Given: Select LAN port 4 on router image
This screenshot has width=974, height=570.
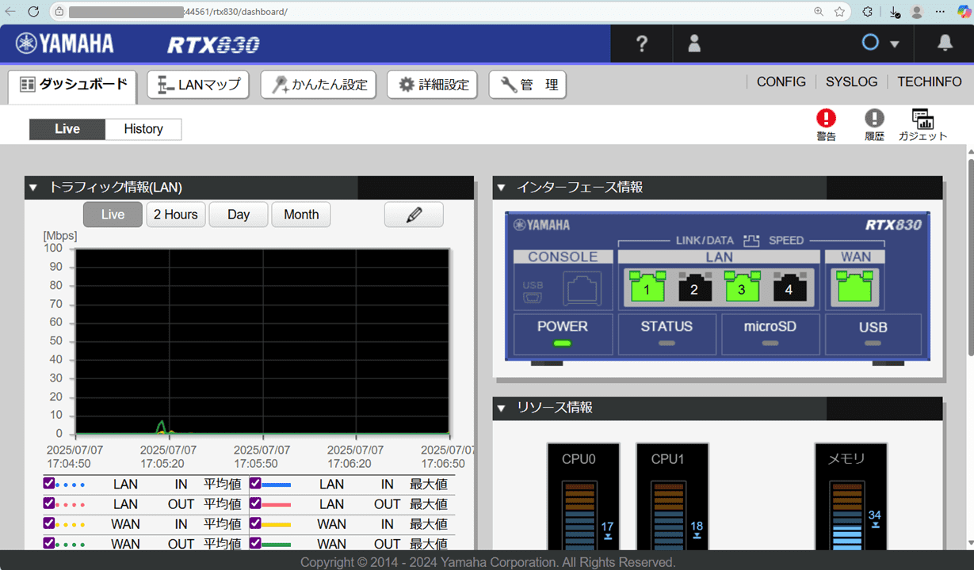Looking at the screenshot, I should [x=789, y=287].
